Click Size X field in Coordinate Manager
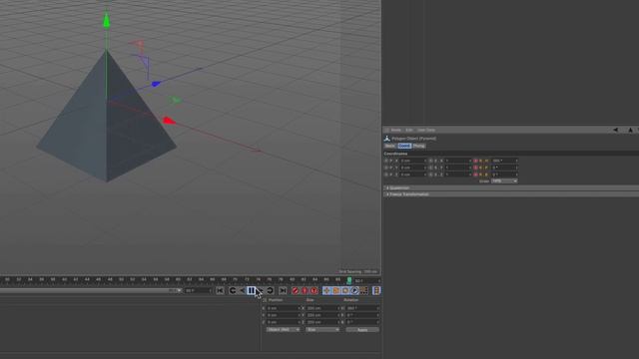Image resolution: width=639 pixels, height=359 pixels. coord(322,308)
